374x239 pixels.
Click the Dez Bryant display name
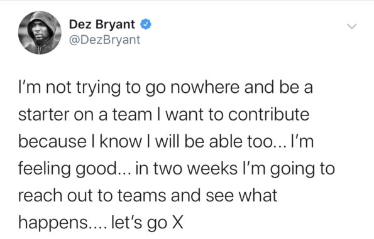click(x=102, y=24)
